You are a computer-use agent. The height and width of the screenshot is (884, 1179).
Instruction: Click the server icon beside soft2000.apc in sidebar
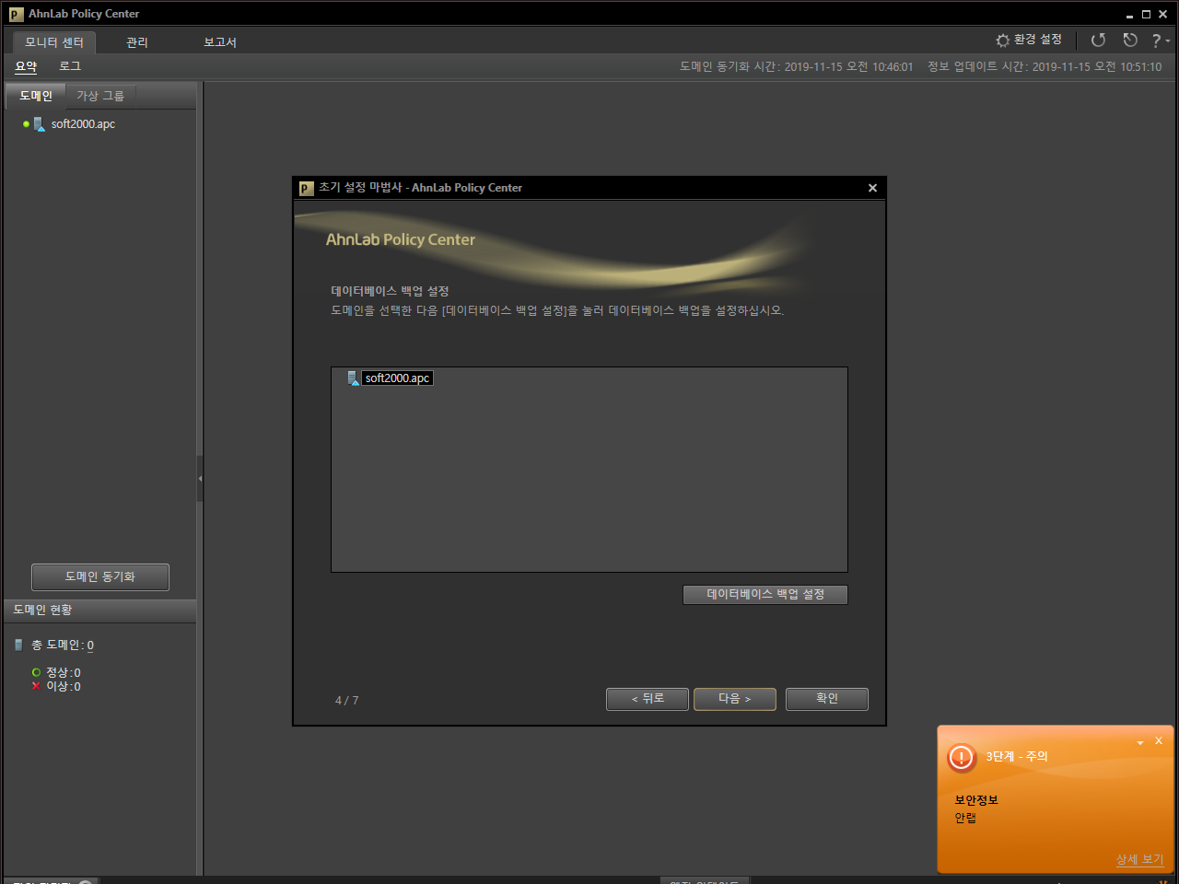[x=39, y=124]
